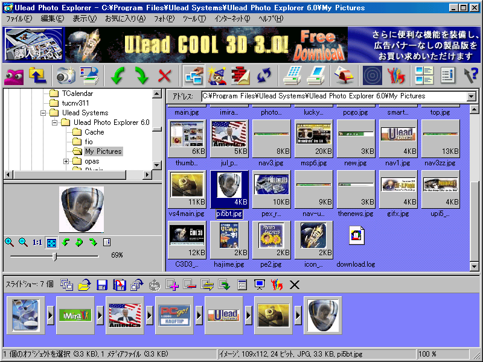Click the question mark help pointer icon

coord(471,75)
